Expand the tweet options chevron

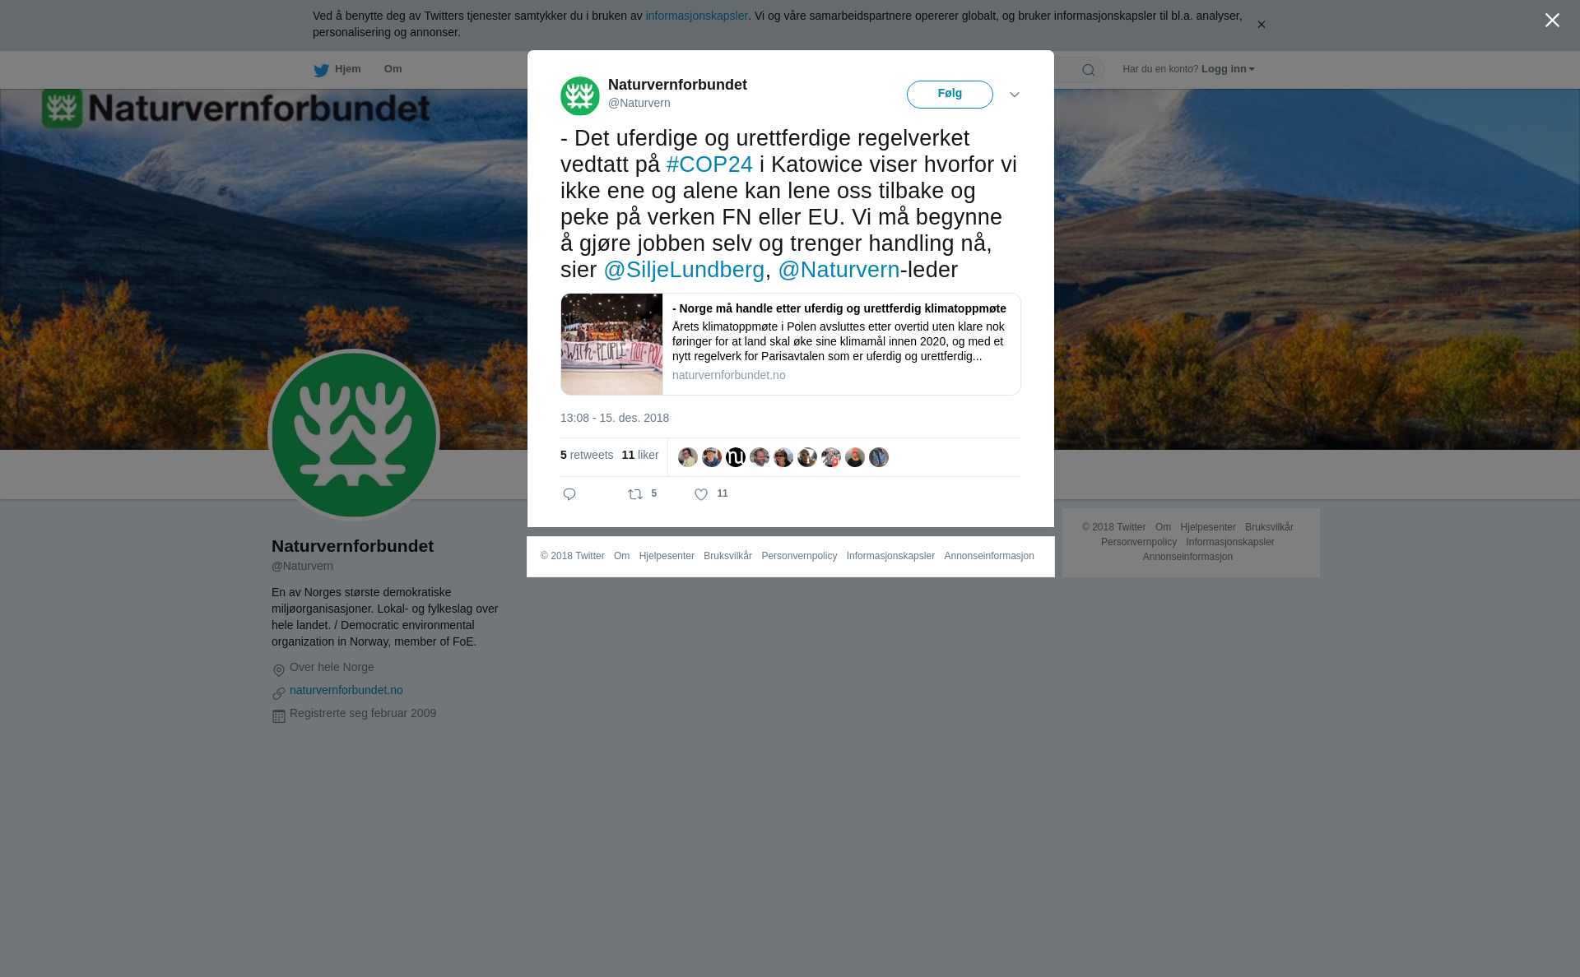coord(1015,95)
